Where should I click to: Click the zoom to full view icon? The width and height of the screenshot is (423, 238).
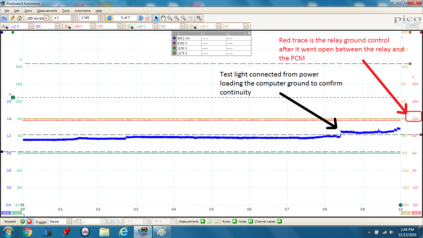point(199,18)
